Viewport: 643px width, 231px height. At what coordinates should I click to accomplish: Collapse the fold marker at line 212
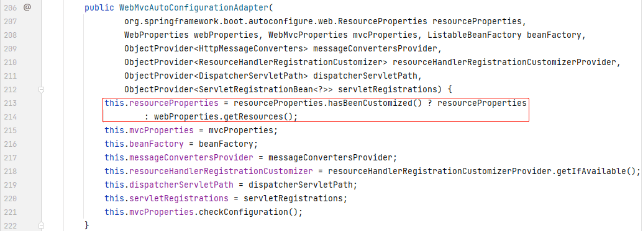click(x=41, y=89)
